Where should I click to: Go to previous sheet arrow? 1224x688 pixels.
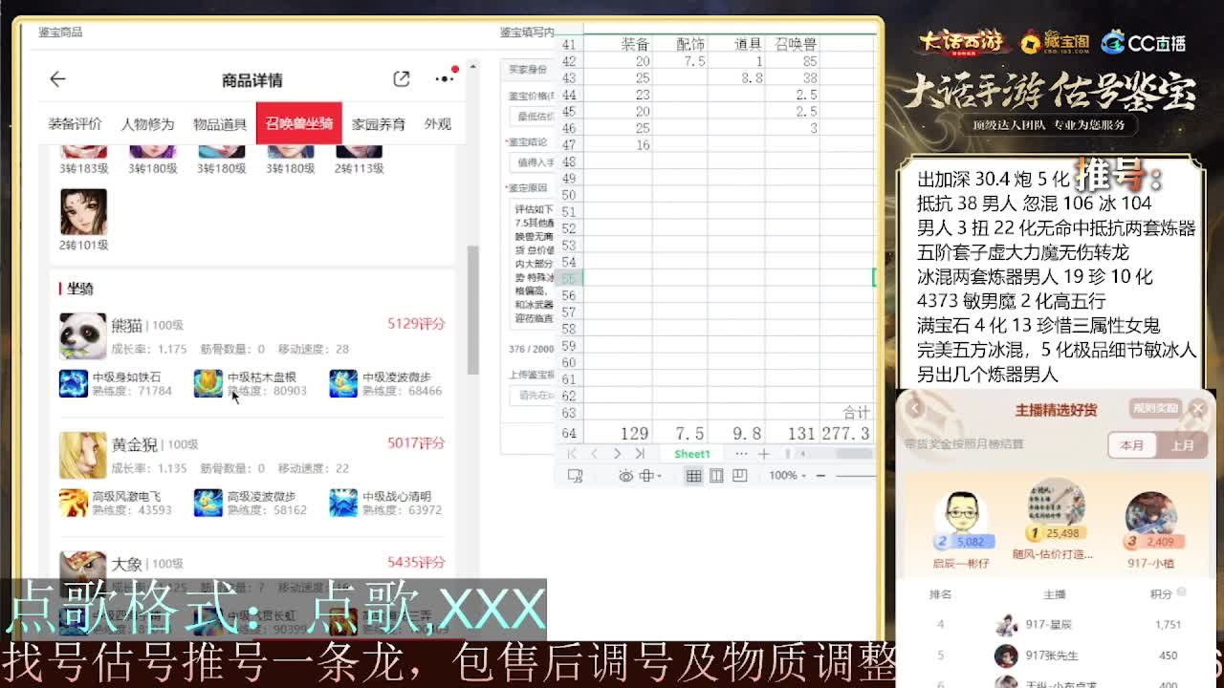point(594,454)
